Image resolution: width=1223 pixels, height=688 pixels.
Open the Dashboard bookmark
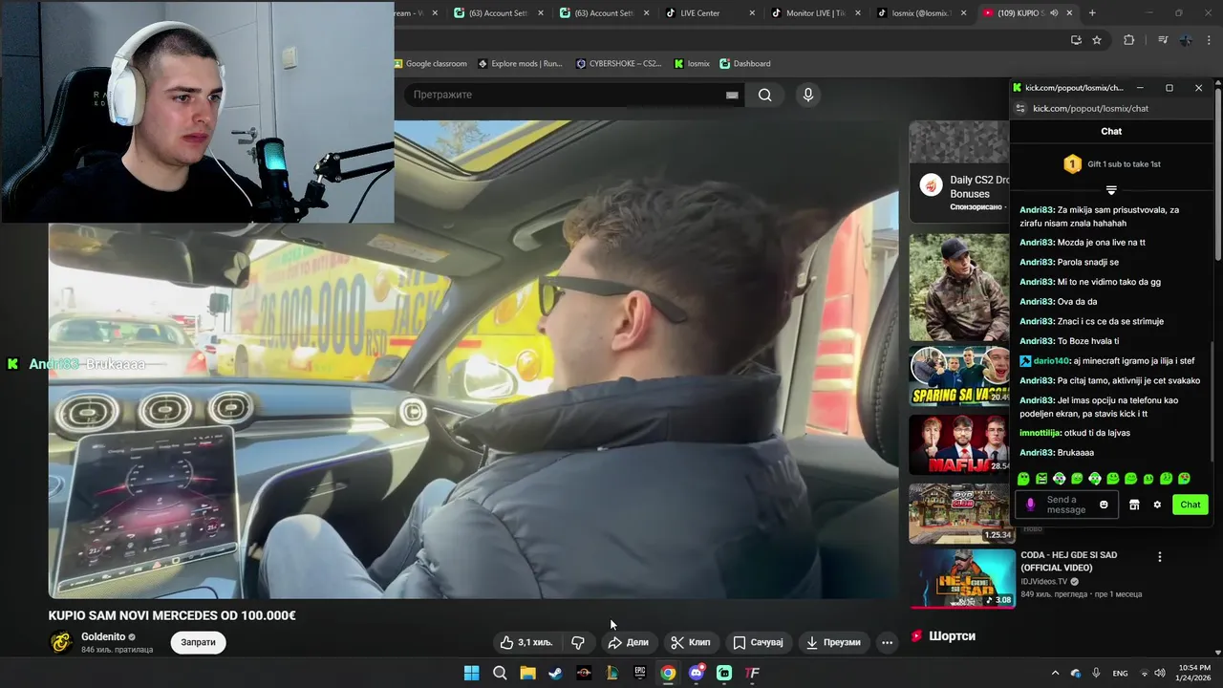(745, 64)
